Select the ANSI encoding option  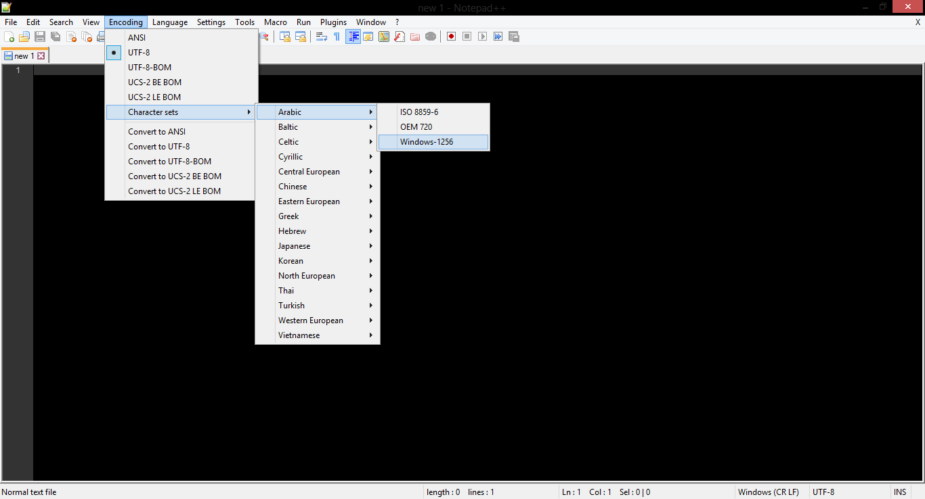[181, 38]
